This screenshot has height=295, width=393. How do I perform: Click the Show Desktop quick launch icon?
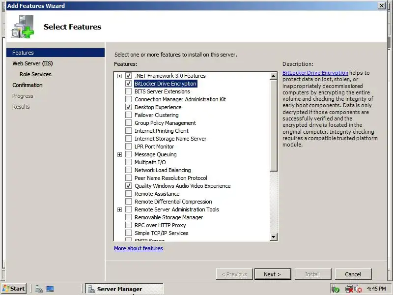pos(50,289)
